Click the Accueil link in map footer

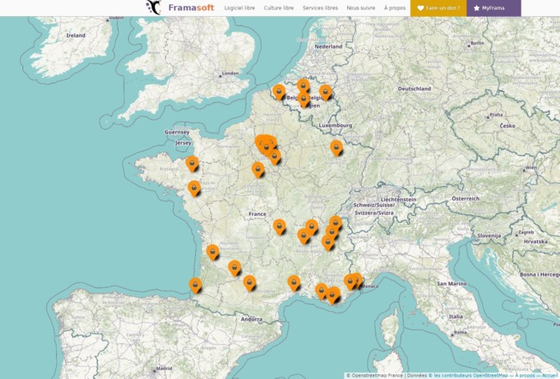click(x=550, y=375)
